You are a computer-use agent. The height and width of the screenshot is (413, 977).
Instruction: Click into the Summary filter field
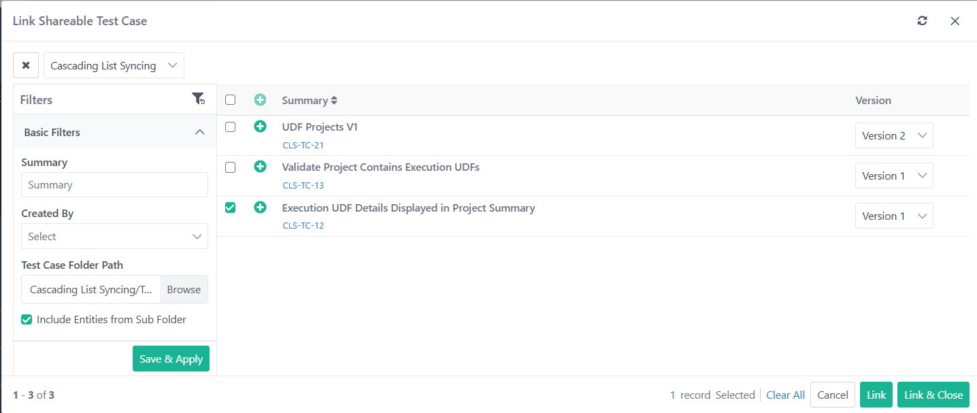(x=114, y=184)
